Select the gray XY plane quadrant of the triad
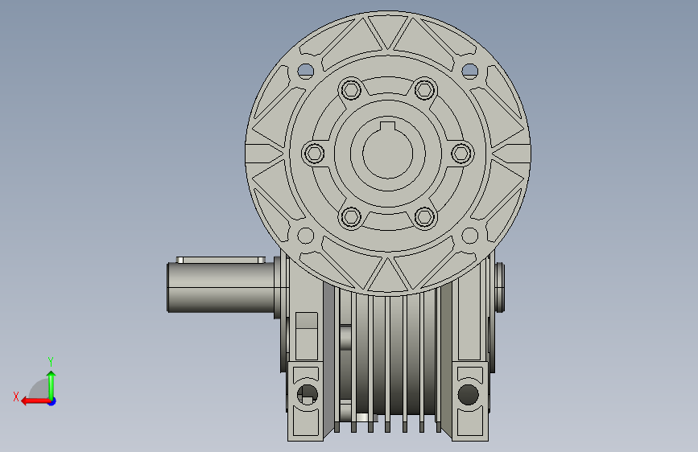The width and height of the screenshot is (698, 452). coord(39,388)
